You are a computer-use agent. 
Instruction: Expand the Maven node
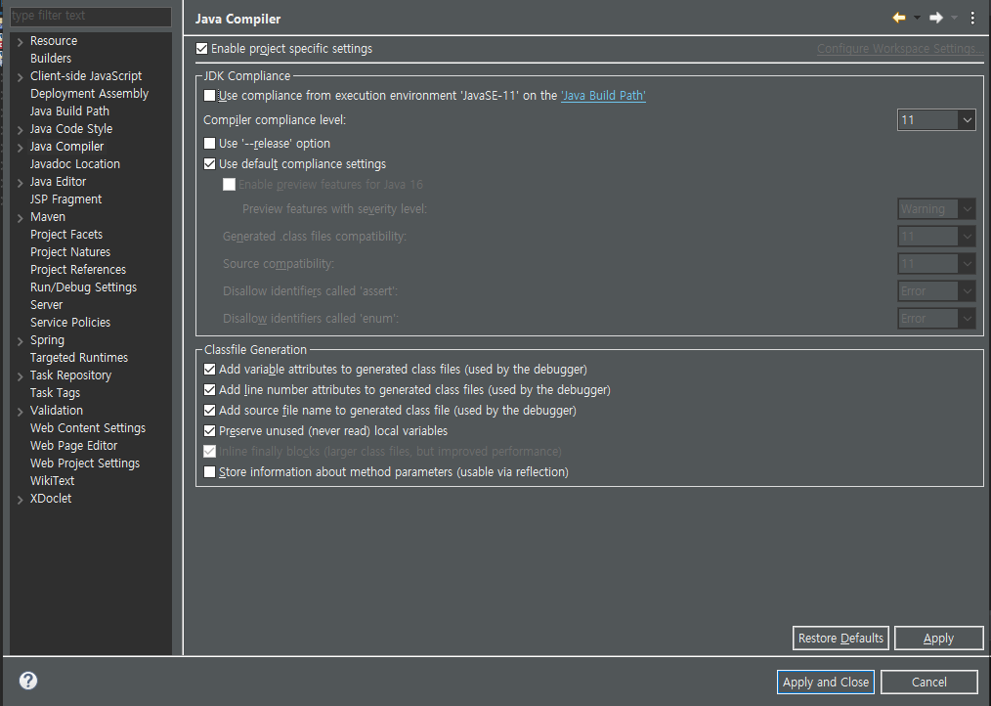pyautogui.click(x=21, y=218)
